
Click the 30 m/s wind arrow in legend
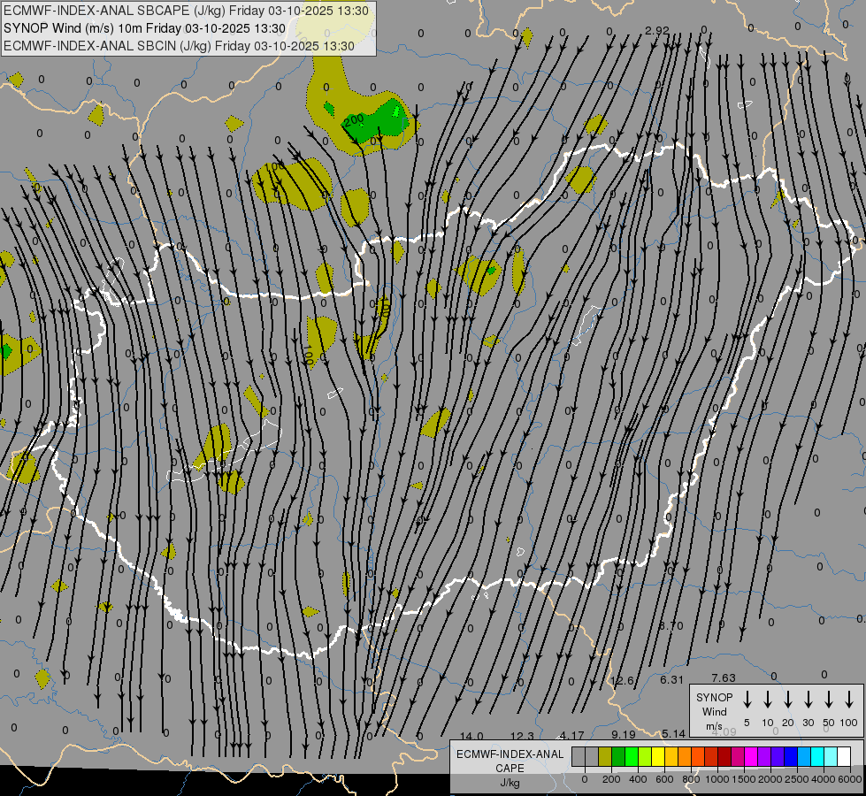[x=809, y=700]
